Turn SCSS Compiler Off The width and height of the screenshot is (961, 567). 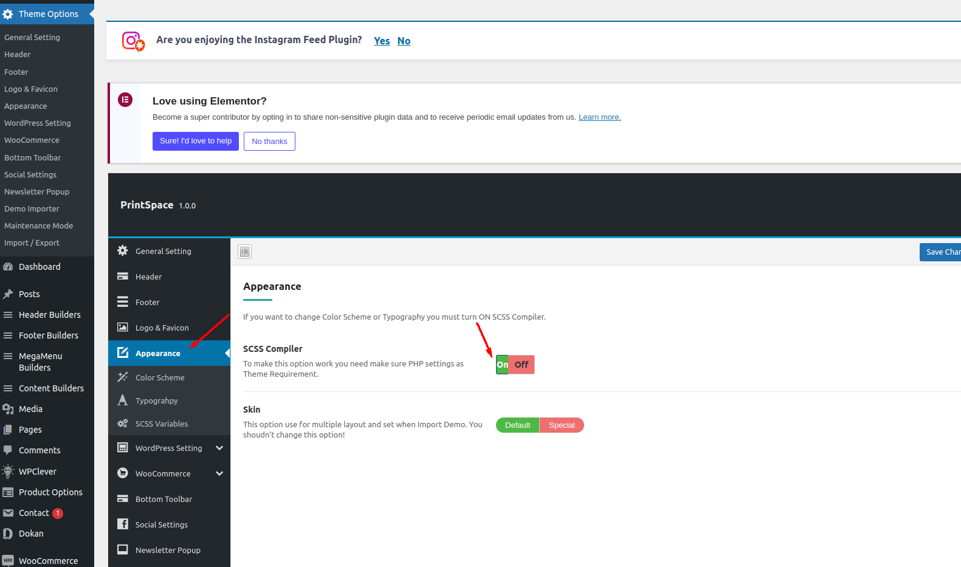pos(522,365)
